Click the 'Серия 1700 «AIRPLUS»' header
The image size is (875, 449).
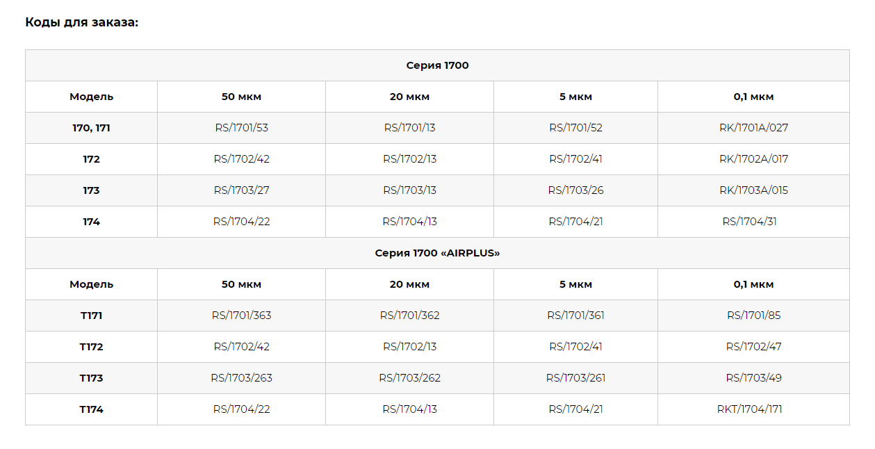[x=437, y=253]
